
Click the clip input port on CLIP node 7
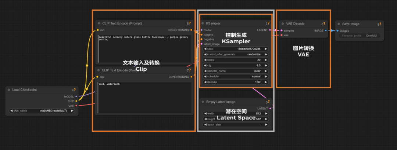click(x=97, y=77)
